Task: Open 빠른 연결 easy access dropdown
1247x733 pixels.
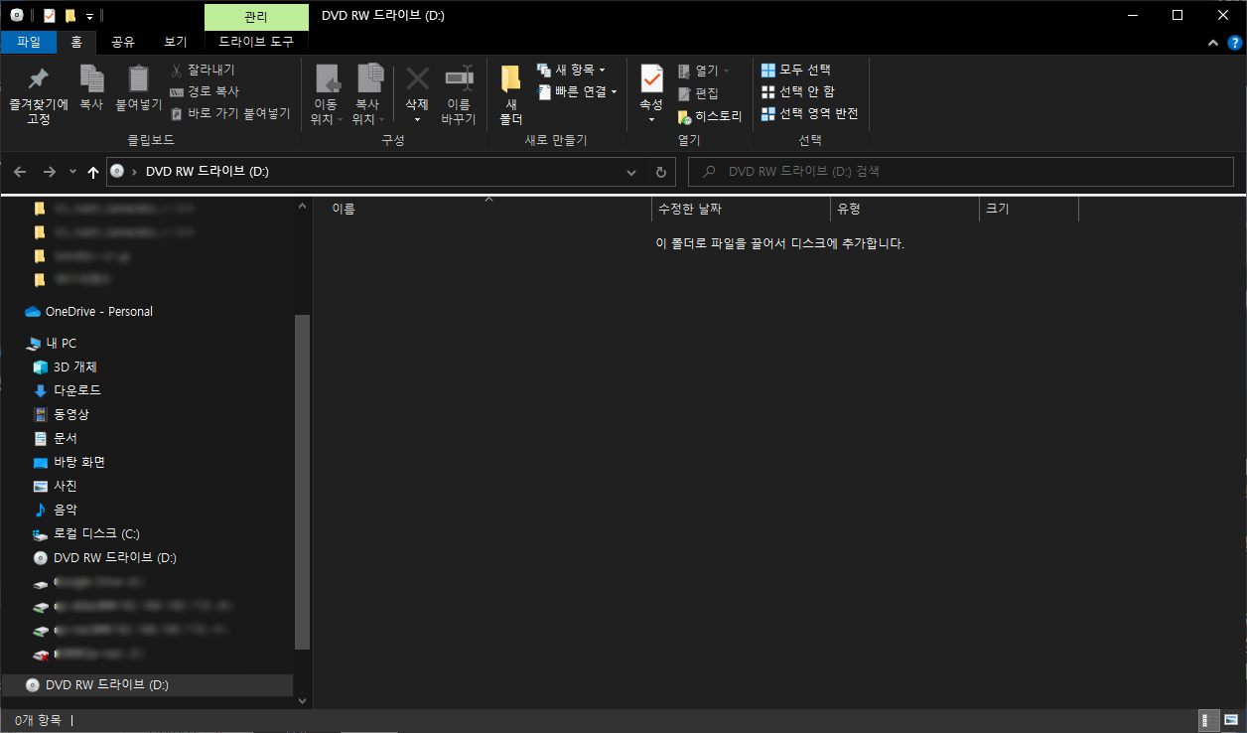Action: pos(577,91)
